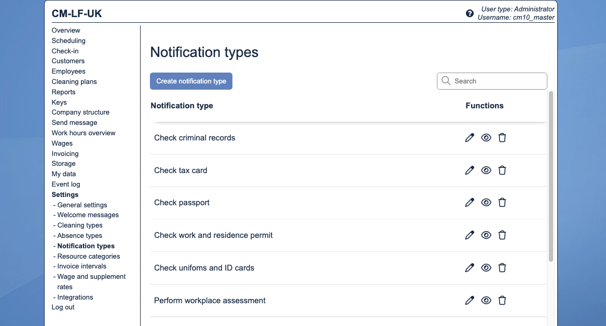Click the edit pencil for Check unifoms and ID cards

(x=470, y=267)
